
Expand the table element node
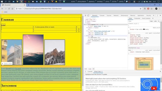coord(87,28)
